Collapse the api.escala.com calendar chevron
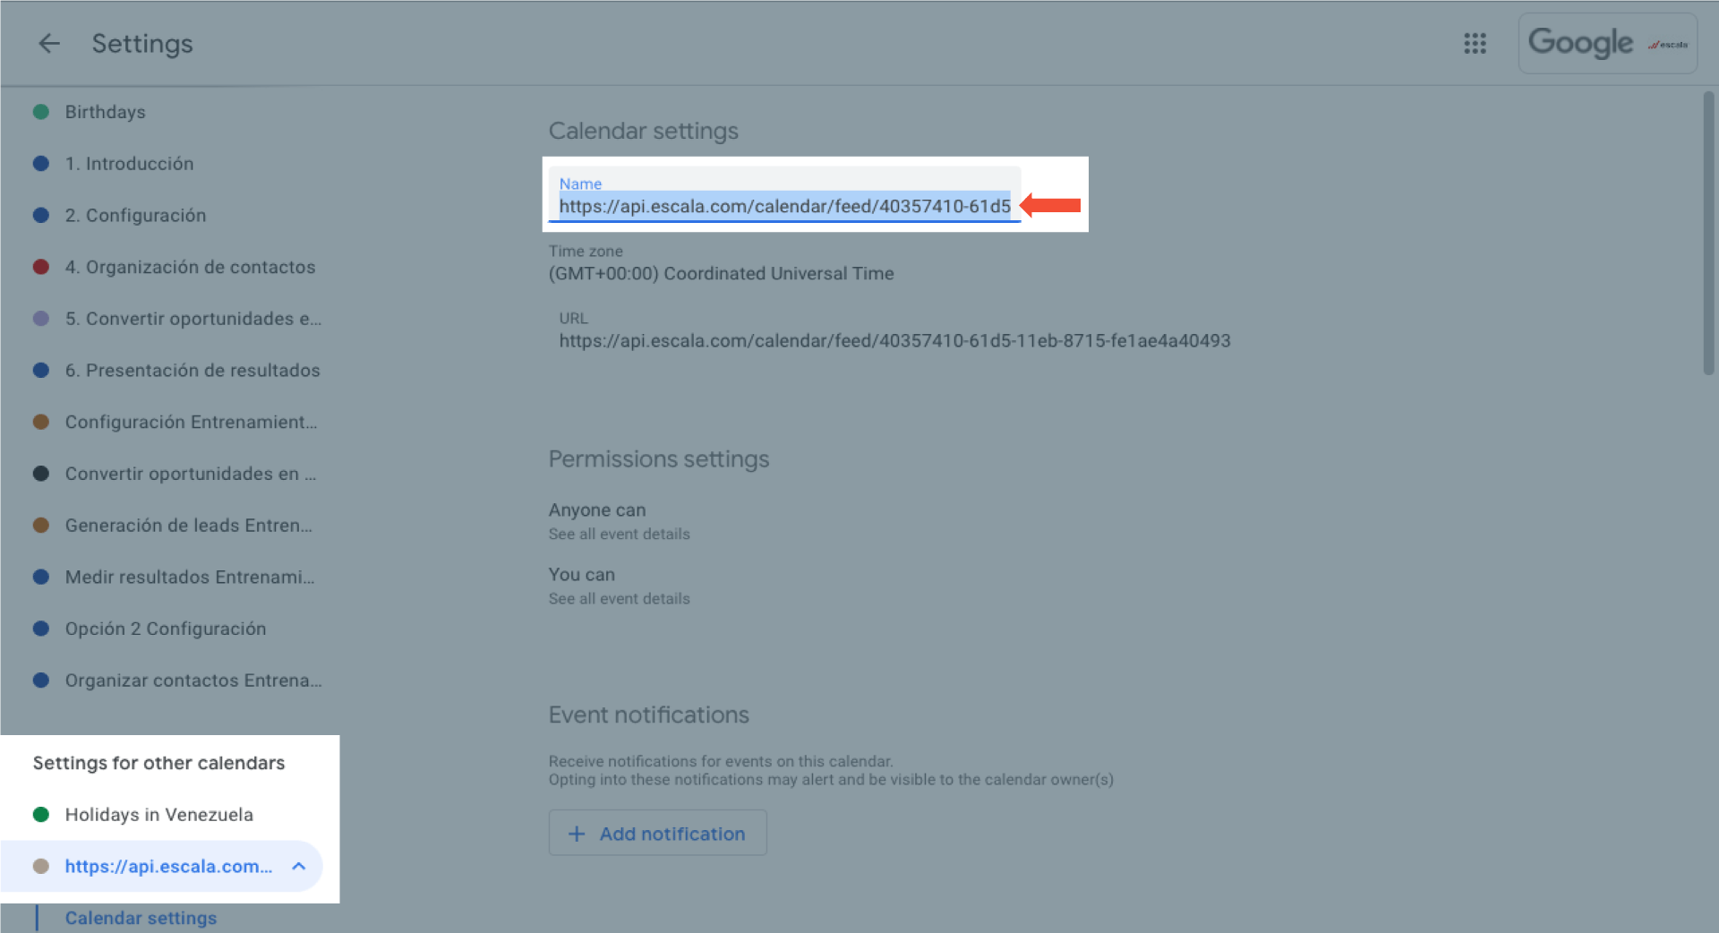This screenshot has width=1719, height=933. (x=299, y=866)
